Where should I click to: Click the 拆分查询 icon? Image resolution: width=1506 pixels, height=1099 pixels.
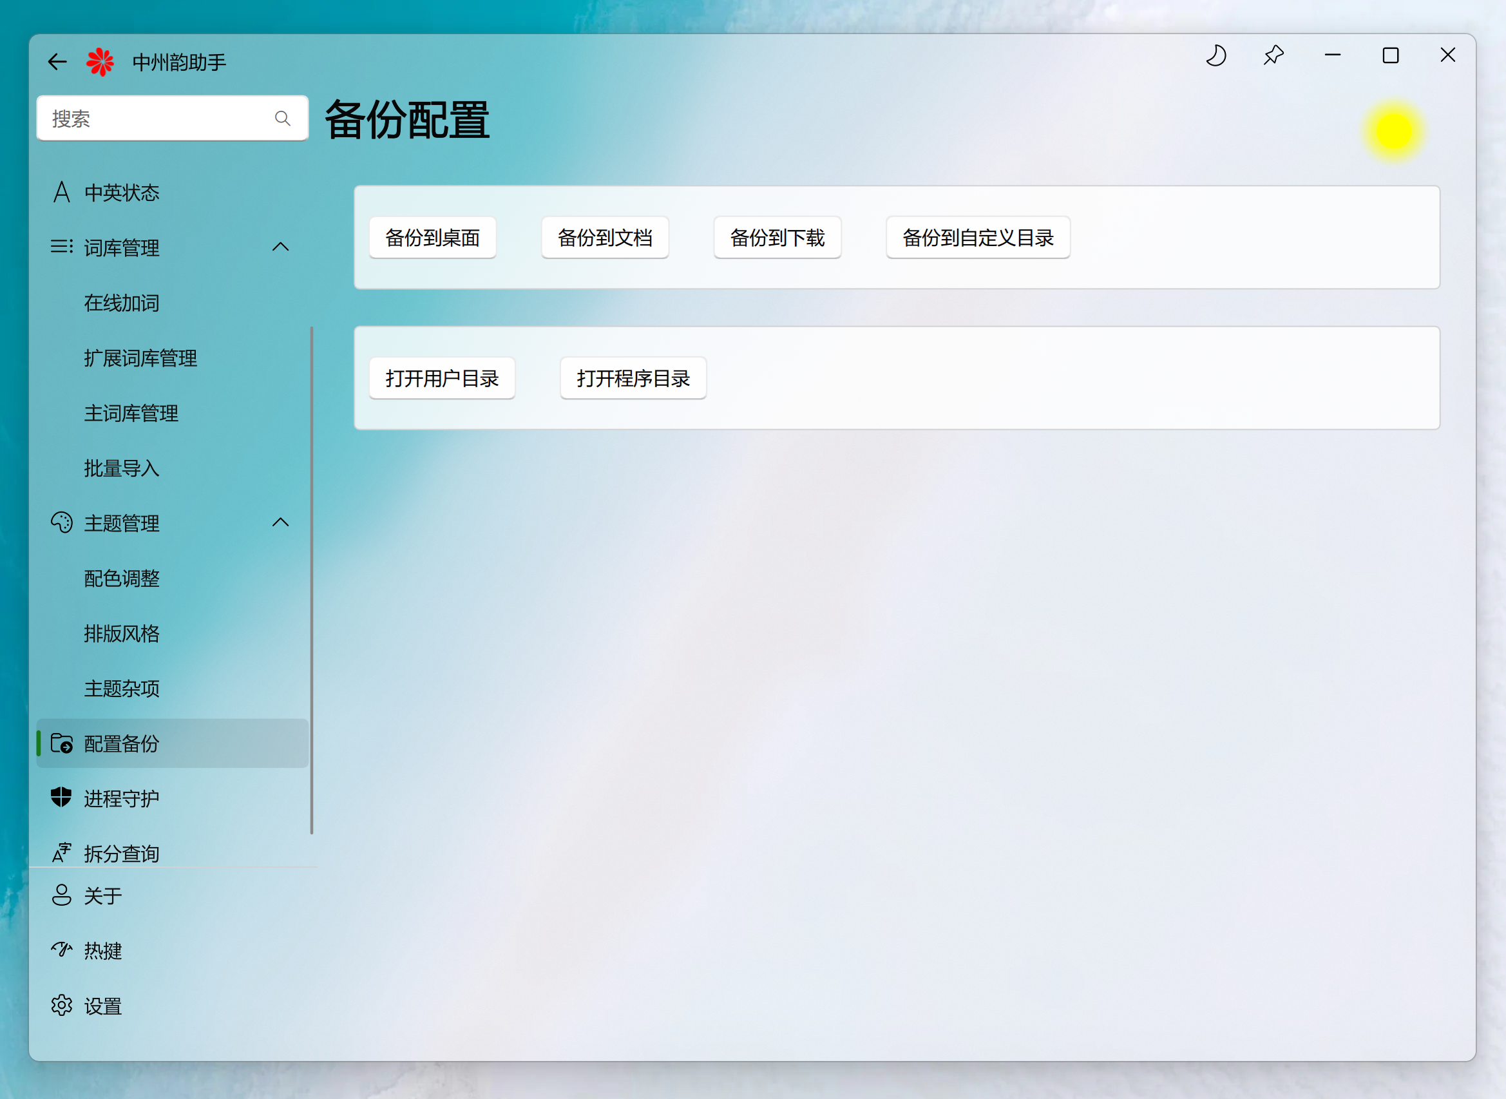click(x=61, y=852)
